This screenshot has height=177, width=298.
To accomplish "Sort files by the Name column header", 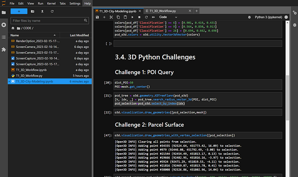I will click(x=15, y=35).
